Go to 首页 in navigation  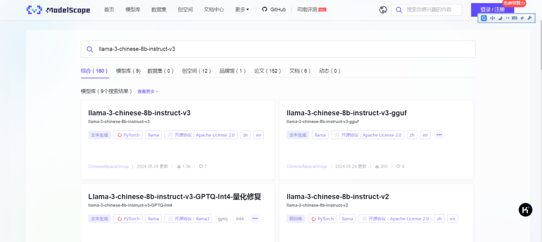tap(109, 9)
